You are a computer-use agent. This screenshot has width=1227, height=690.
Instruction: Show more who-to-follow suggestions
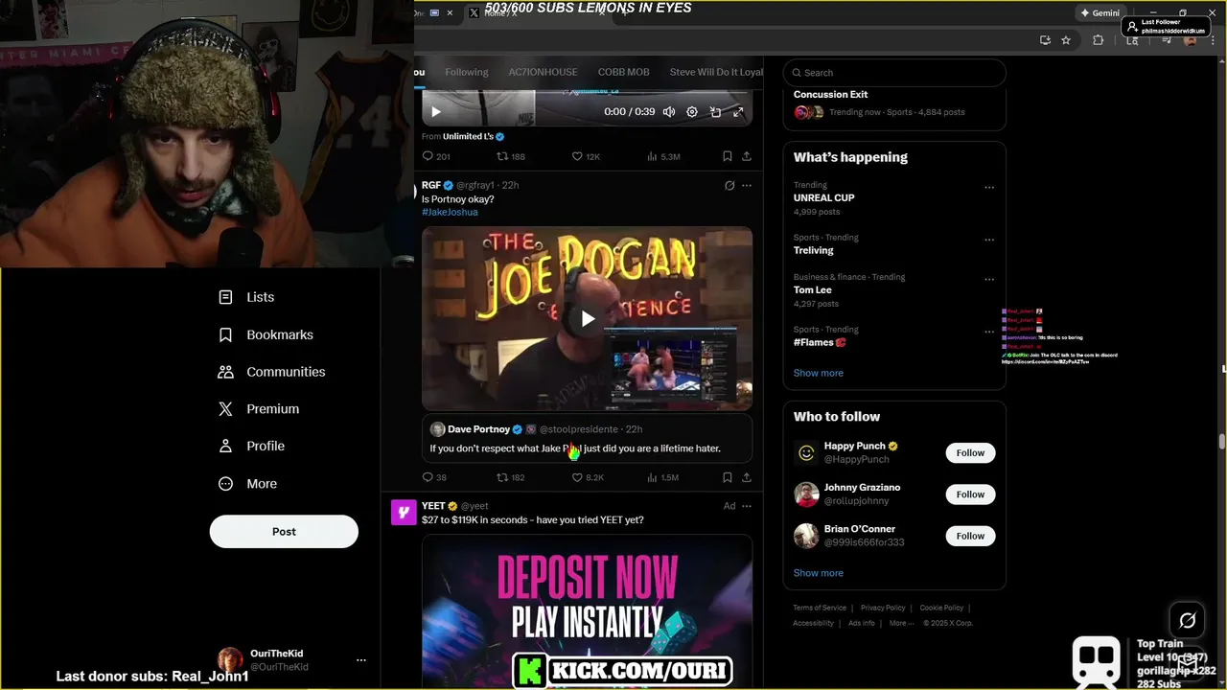coord(819,573)
